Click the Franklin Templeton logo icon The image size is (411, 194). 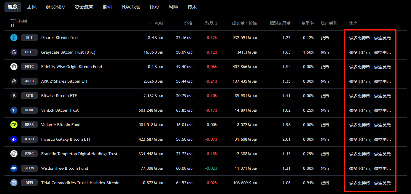click(x=14, y=154)
